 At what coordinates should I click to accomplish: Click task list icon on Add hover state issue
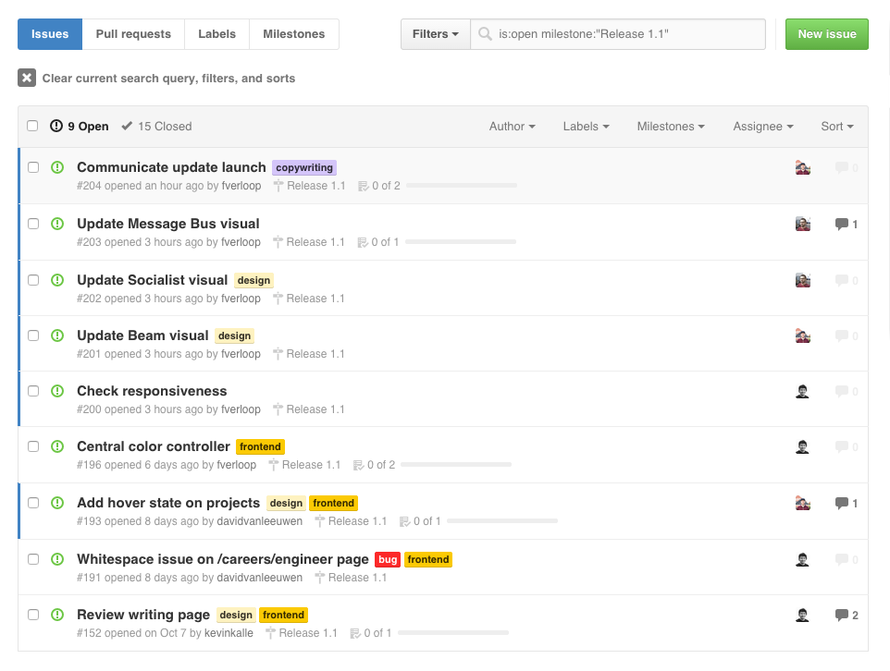point(404,521)
